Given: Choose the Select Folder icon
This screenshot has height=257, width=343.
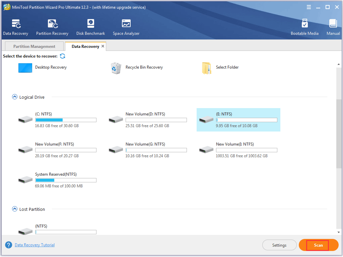Looking at the screenshot, I should coord(206,68).
